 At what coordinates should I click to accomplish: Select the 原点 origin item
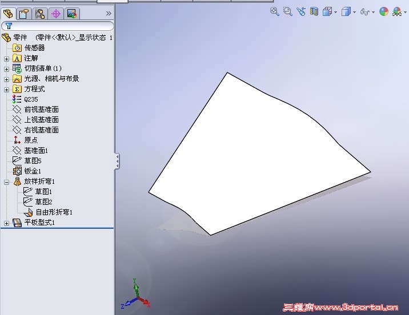tap(26, 140)
